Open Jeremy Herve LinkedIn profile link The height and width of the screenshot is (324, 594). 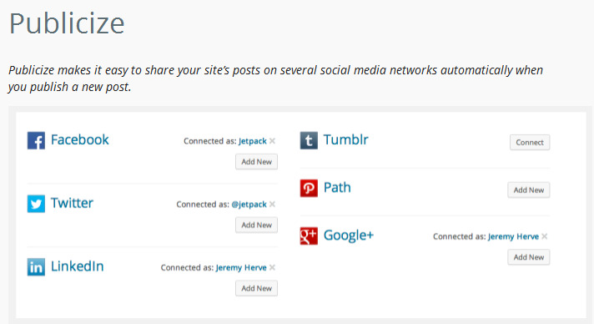pos(241,268)
